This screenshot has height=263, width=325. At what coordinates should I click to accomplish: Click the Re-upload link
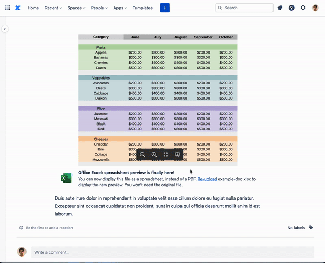coord(207,179)
